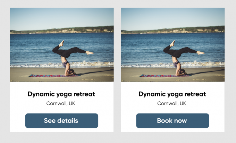This screenshot has height=143, width=236.
Task: Click Cornwall, UK text above See details
Action: coord(61,103)
